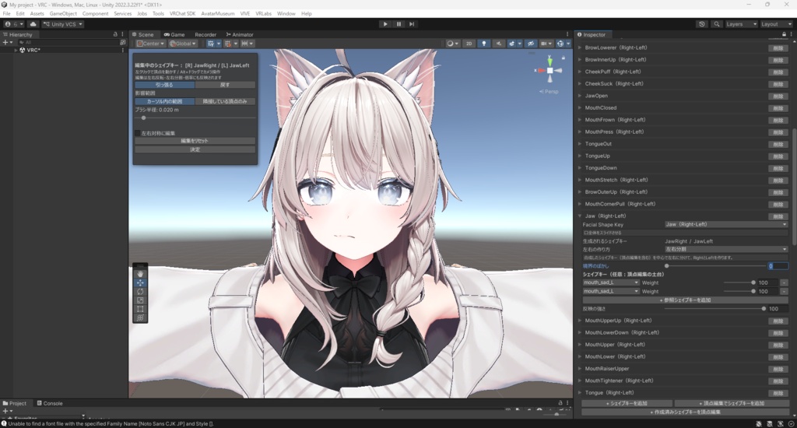Viewport: 797px width, 428px height.
Task: Click the global search magnifier icon
Action: (x=717, y=24)
